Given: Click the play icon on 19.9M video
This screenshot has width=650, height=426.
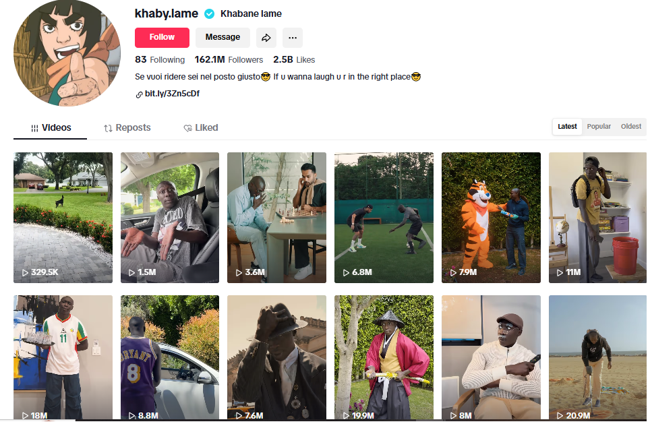Looking at the screenshot, I should 346,416.
